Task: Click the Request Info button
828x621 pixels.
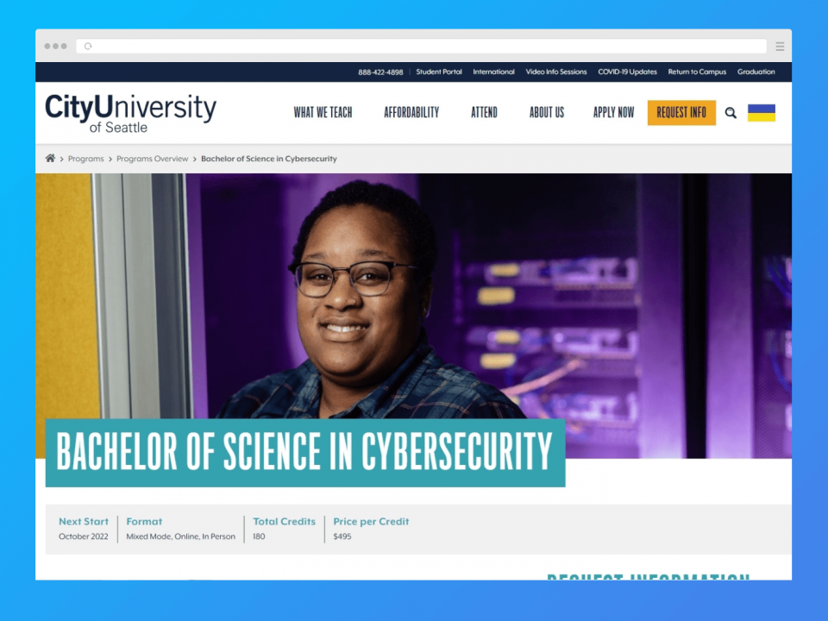Action: click(x=681, y=112)
